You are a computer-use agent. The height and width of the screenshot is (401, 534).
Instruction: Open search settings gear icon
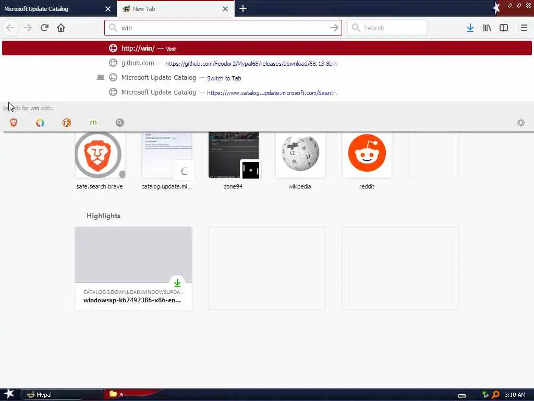tap(521, 122)
